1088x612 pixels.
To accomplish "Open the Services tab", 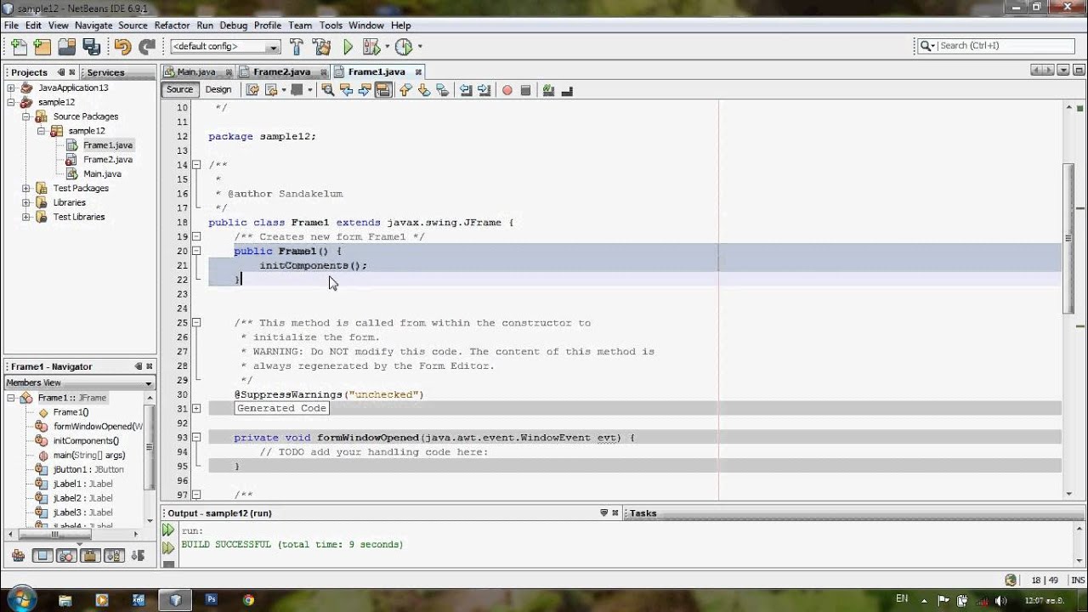I will click(x=105, y=72).
